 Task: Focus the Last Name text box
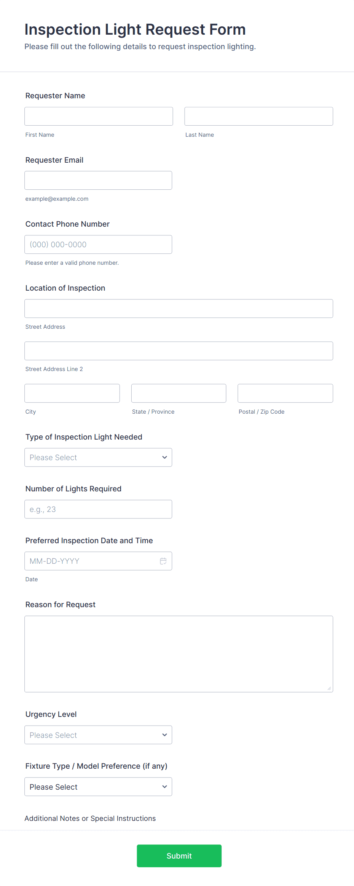tap(258, 116)
